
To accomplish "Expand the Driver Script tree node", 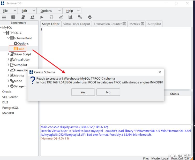I will 8,54.
